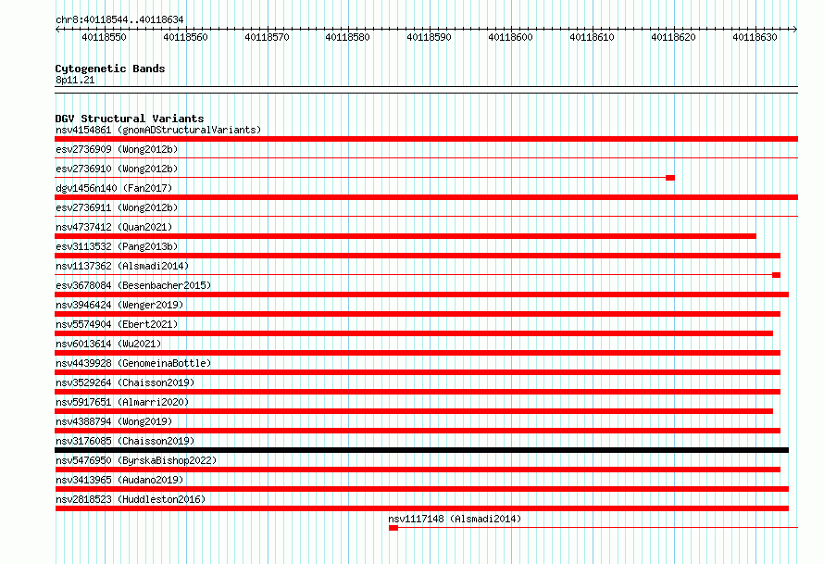Screen dimensions: 824x564
Task: Select the nsv2818523 Huddleston2016 red bar
Action: coord(421,508)
